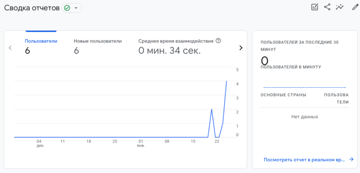Click chart line peak at value 4
Screen dimensions: 360x173
[226, 81]
